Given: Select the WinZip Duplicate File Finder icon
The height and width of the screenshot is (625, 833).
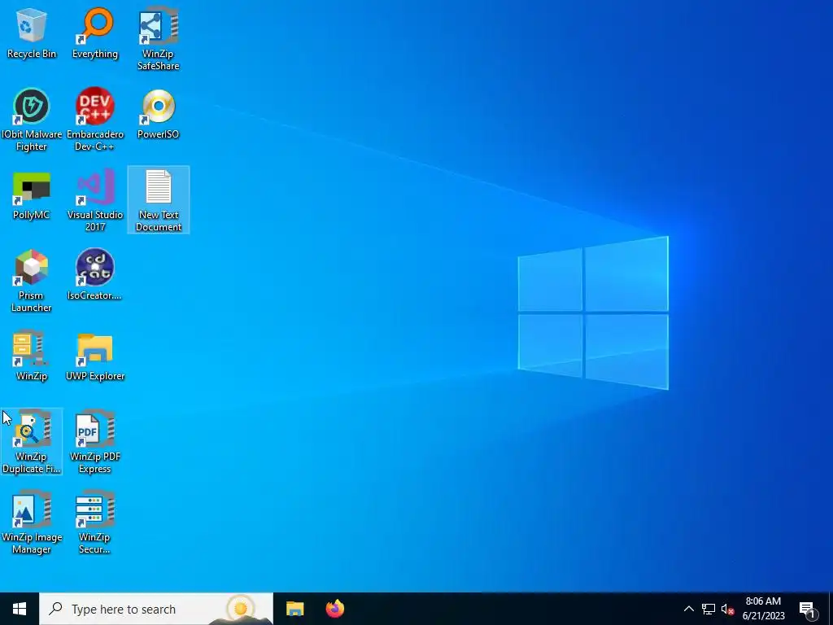Looking at the screenshot, I should tap(32, 442).
